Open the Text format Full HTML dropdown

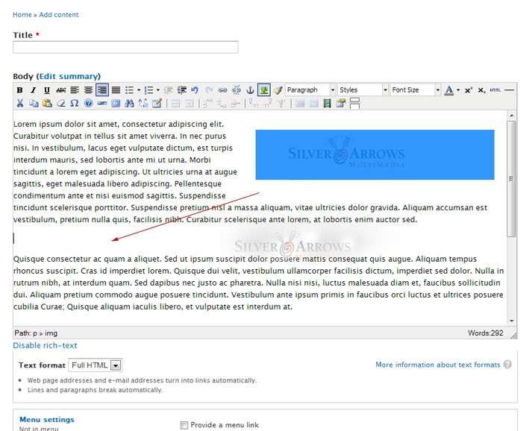coord(96,365)
